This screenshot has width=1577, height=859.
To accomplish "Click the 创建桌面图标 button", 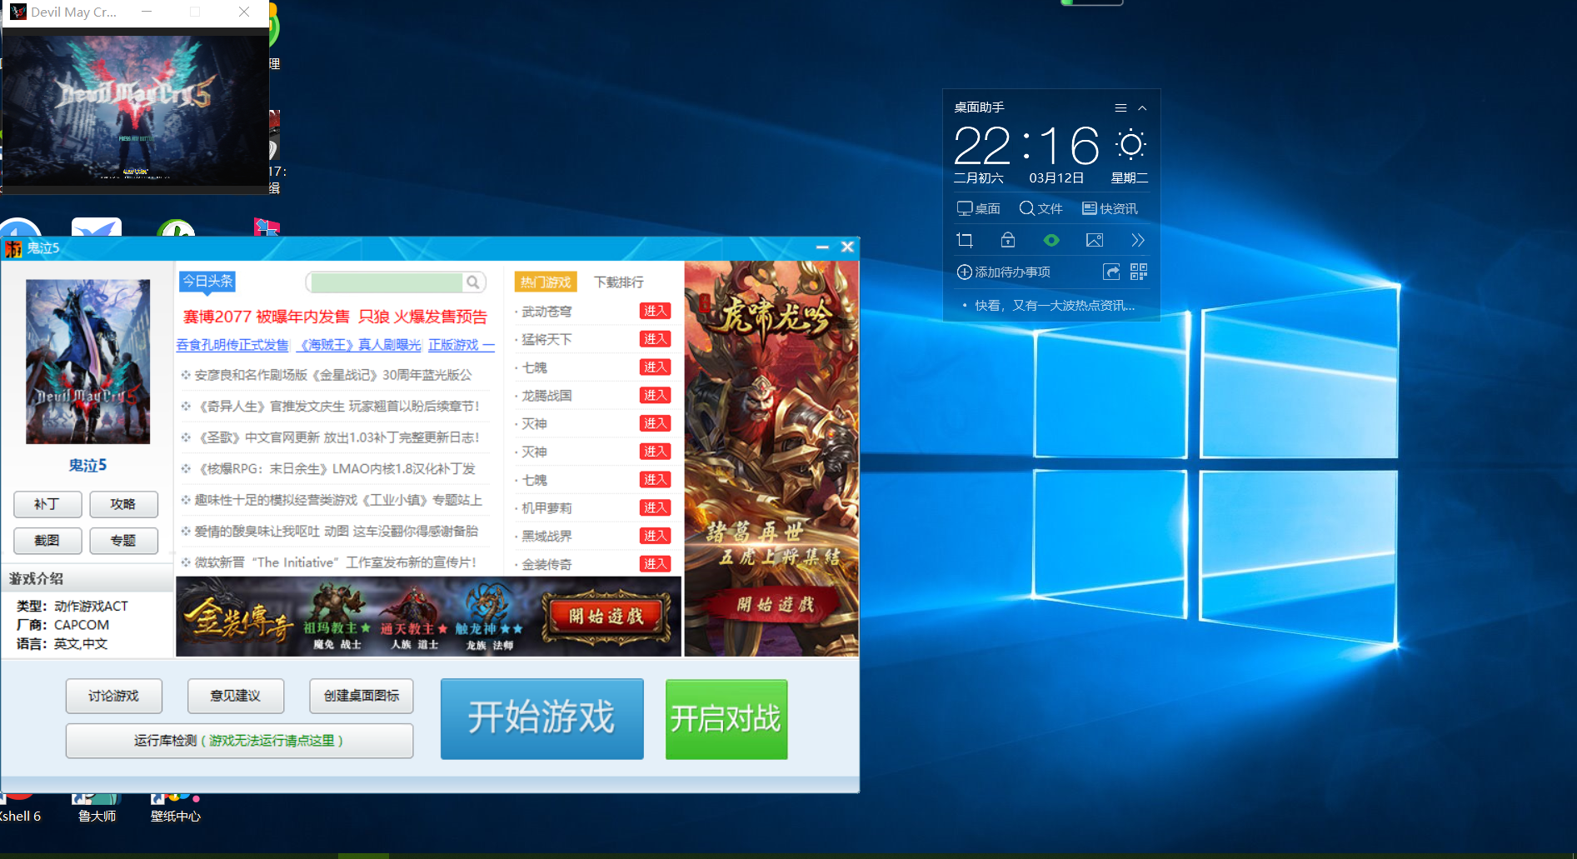I will click(362, 696).
